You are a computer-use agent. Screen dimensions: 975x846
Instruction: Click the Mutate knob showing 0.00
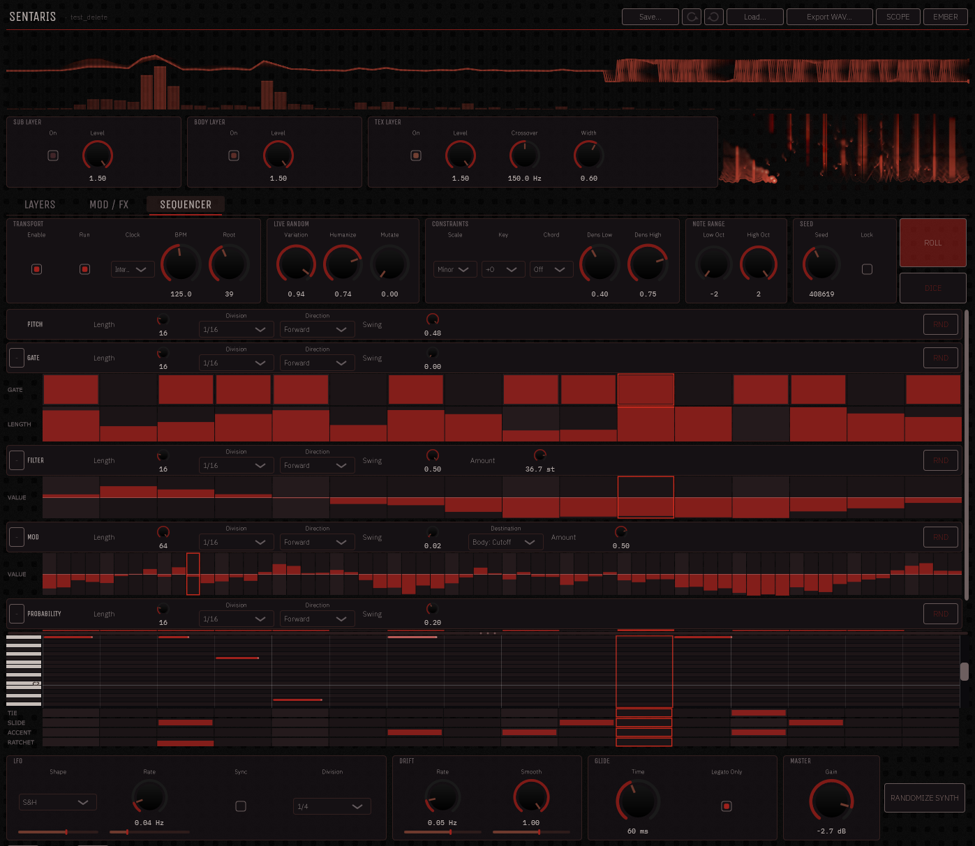[389, 264]
